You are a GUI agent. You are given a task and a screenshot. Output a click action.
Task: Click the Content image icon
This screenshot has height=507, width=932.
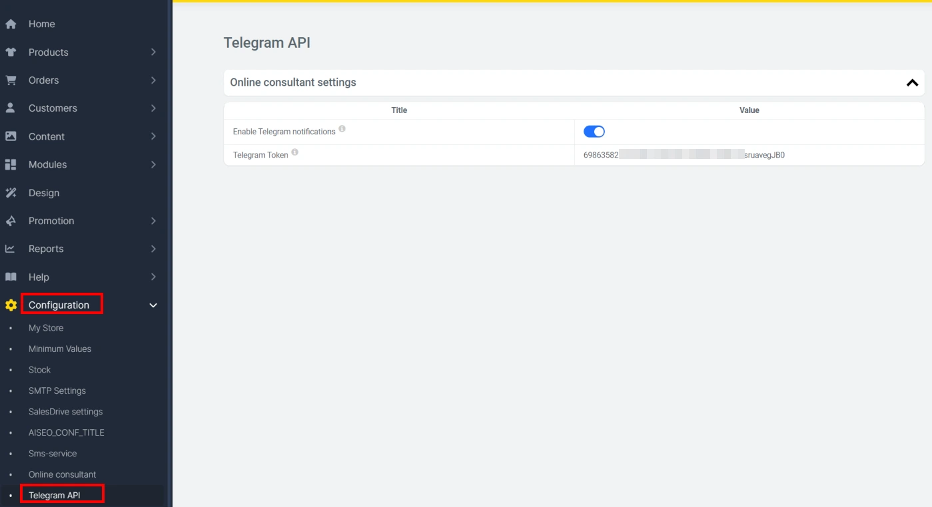coord(11,136)
